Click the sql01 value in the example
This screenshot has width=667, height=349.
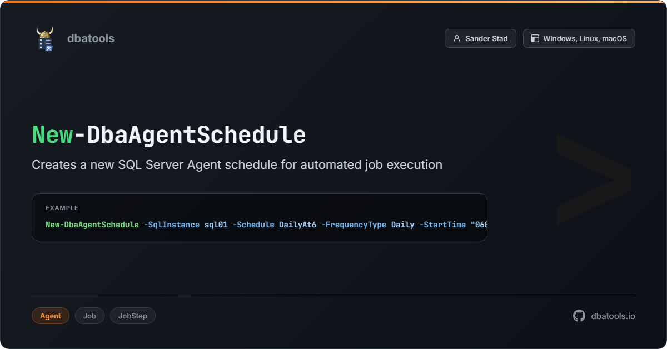[216, 225]
